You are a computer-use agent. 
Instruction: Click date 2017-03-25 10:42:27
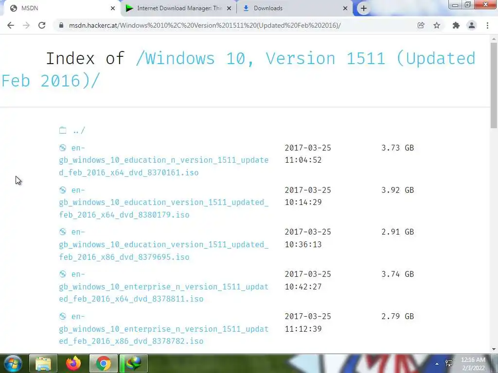click(x=308, y=280)
